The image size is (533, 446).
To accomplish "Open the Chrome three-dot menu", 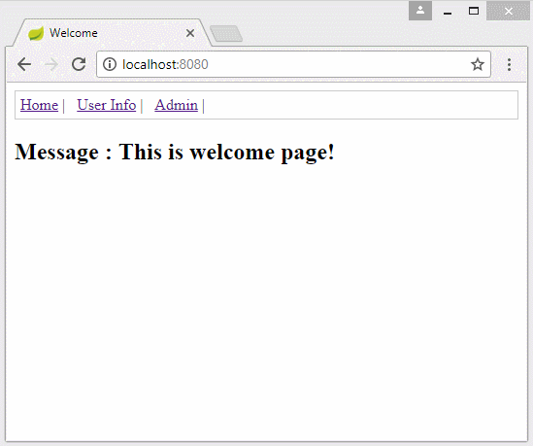I will (509, 64).
